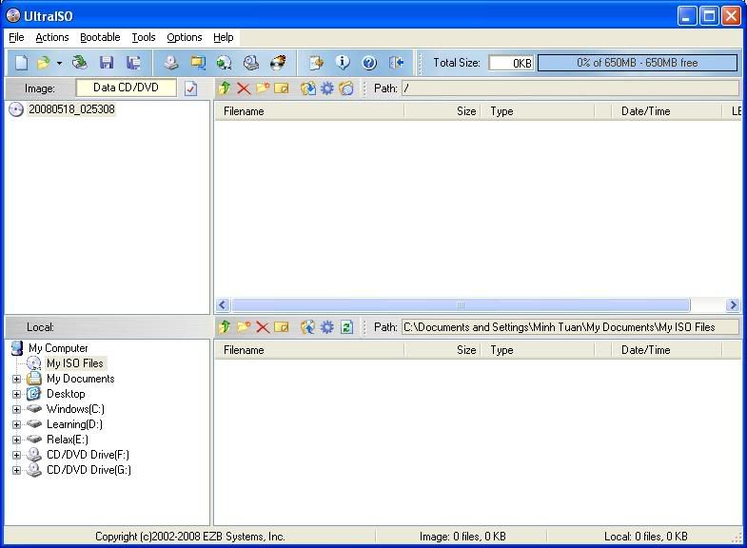Click the Up icon in the Local toolbar

225,327
